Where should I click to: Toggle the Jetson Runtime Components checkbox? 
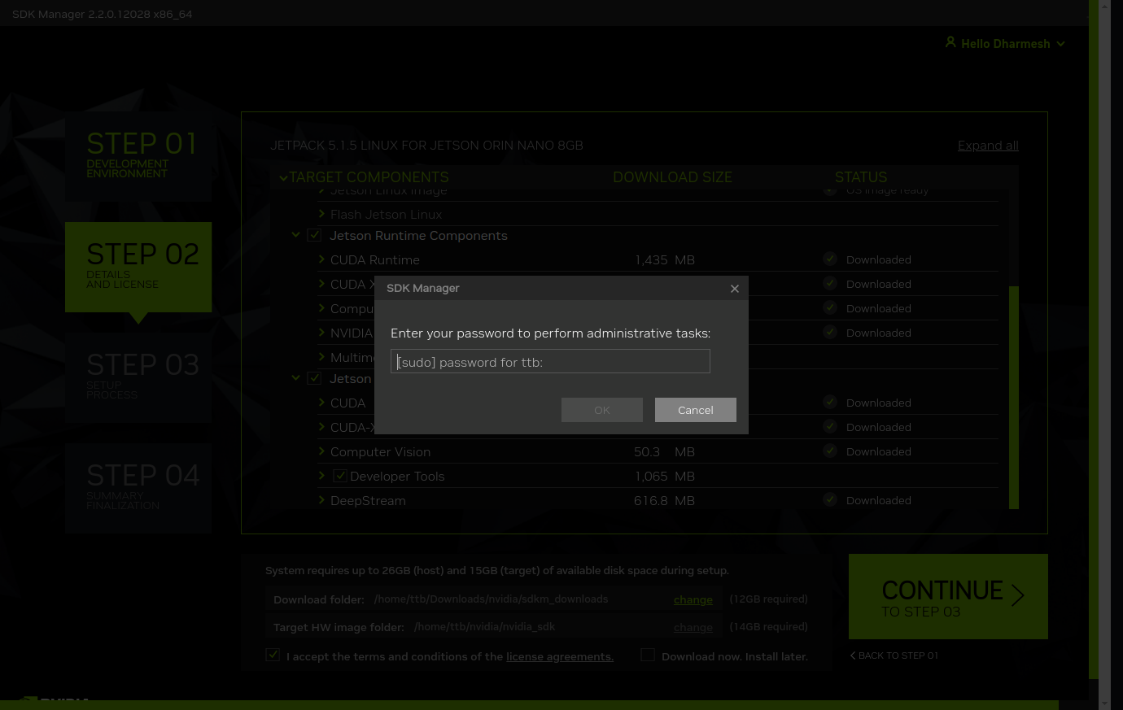point(314,235)
